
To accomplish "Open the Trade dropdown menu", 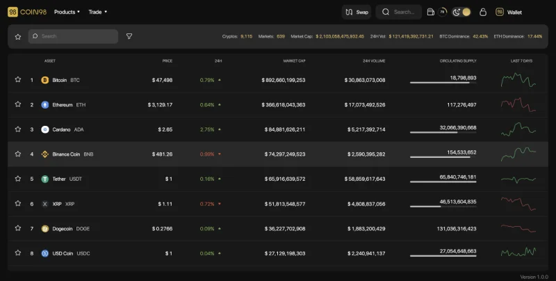I will [97, 12].
